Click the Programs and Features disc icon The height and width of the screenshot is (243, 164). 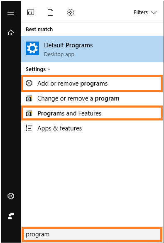[x=29, y=113]
